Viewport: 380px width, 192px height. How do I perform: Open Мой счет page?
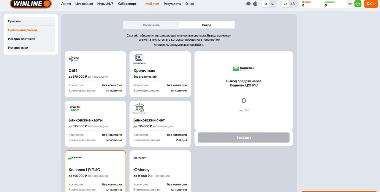[x=152, y=4]
